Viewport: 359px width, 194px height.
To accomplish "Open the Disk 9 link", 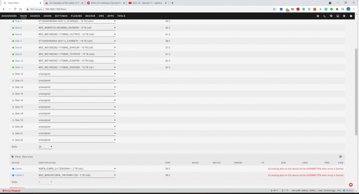I will tap(18, 54).
